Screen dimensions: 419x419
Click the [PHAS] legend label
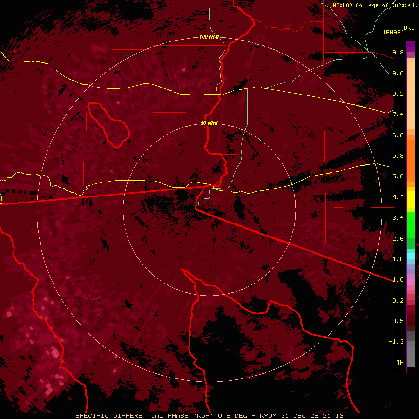[x=393, y=32]
